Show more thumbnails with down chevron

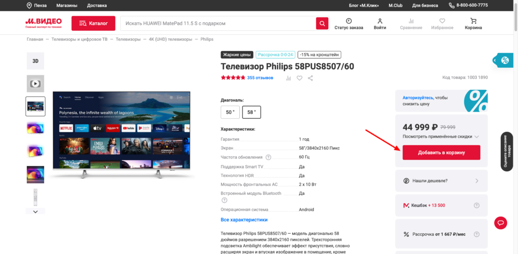tap(35, 212)
